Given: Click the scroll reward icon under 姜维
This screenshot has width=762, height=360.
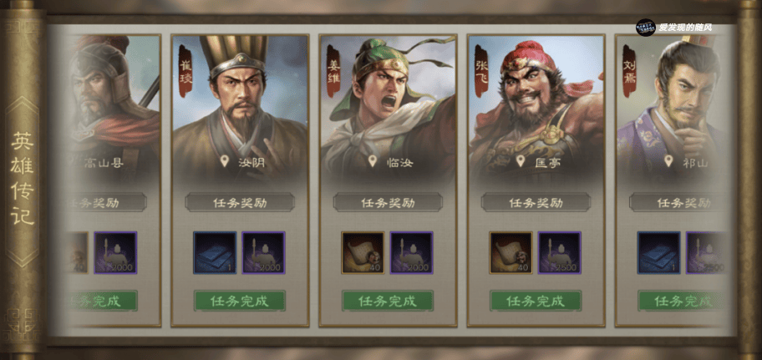Looking at the screenshot, I should (363, 252).
